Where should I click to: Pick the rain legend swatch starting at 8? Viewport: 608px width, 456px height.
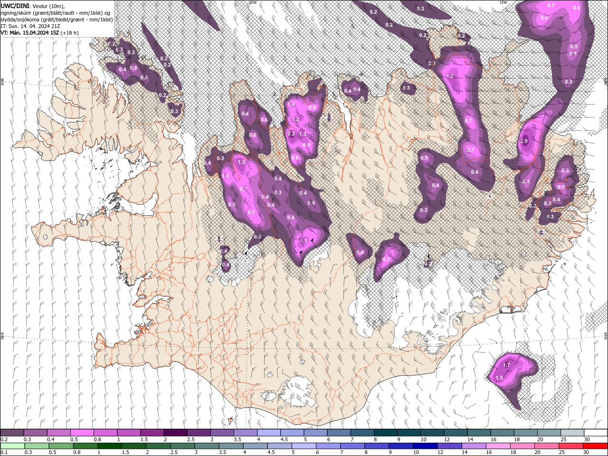[x=376, y=446]
